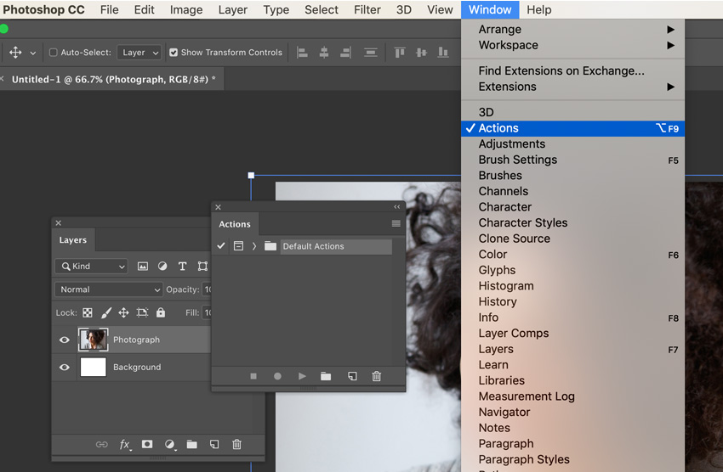Expand the Default Actions set
This screenshot has width=723, height=472.
254,246
